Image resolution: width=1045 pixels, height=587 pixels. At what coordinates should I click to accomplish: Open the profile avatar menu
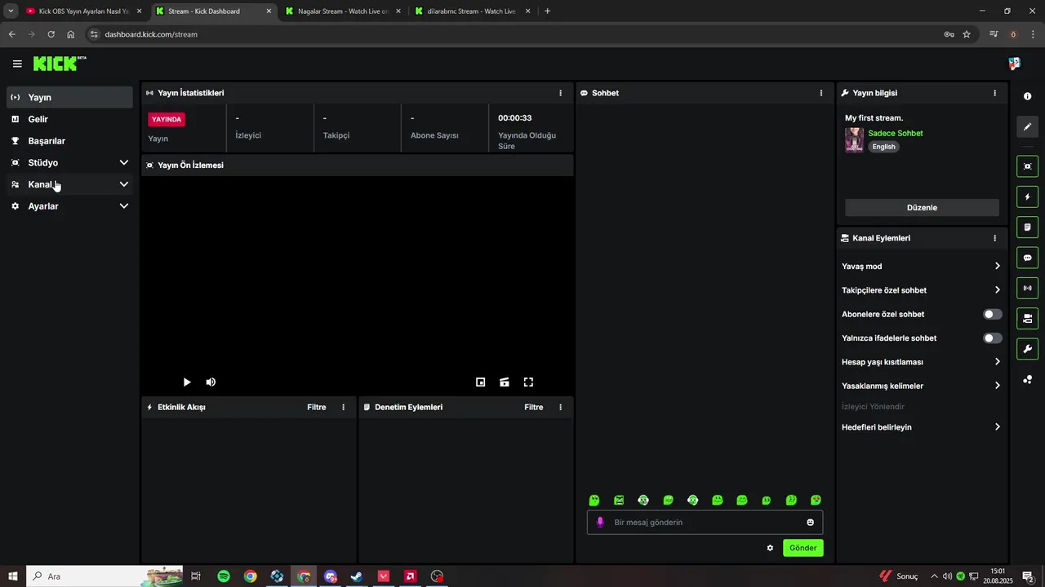(1014, 64)
